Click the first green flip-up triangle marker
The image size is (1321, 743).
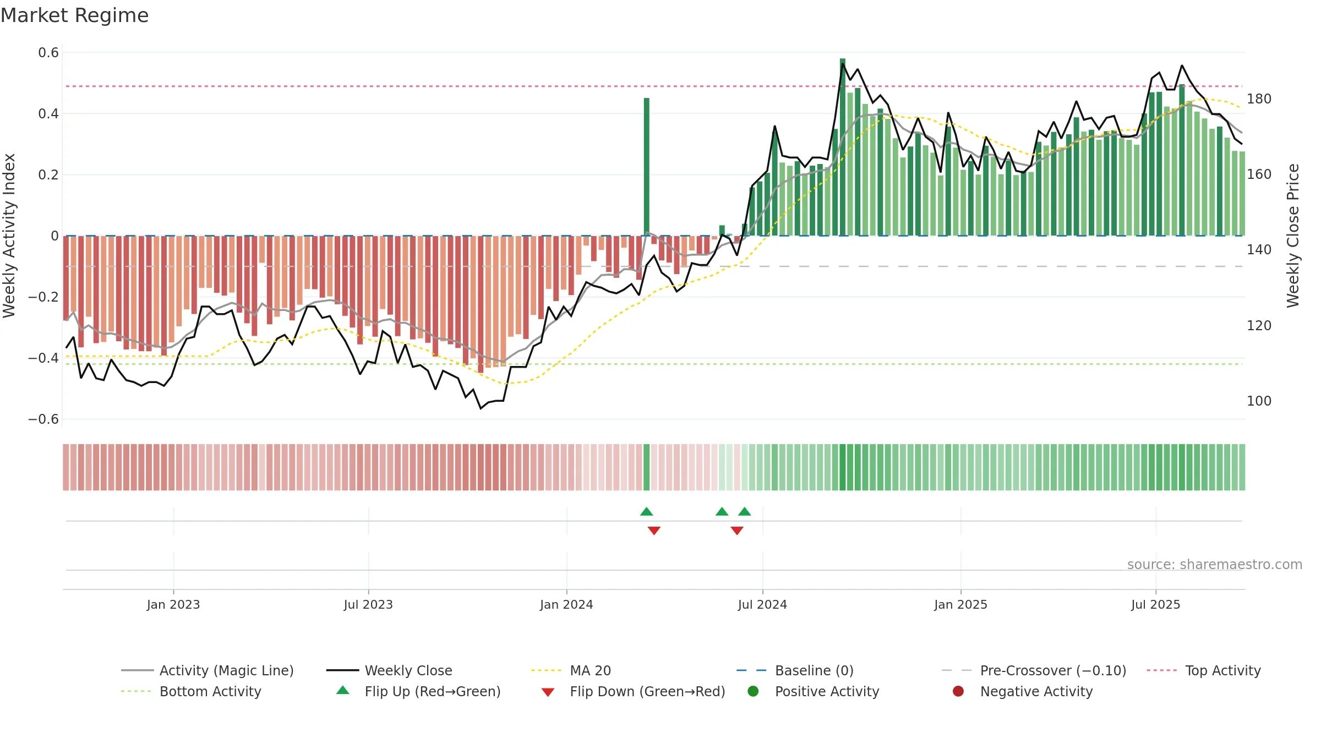click(x=647, y=512)
